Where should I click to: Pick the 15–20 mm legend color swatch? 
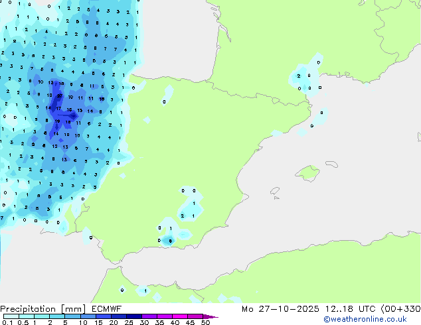coord(103,316)
